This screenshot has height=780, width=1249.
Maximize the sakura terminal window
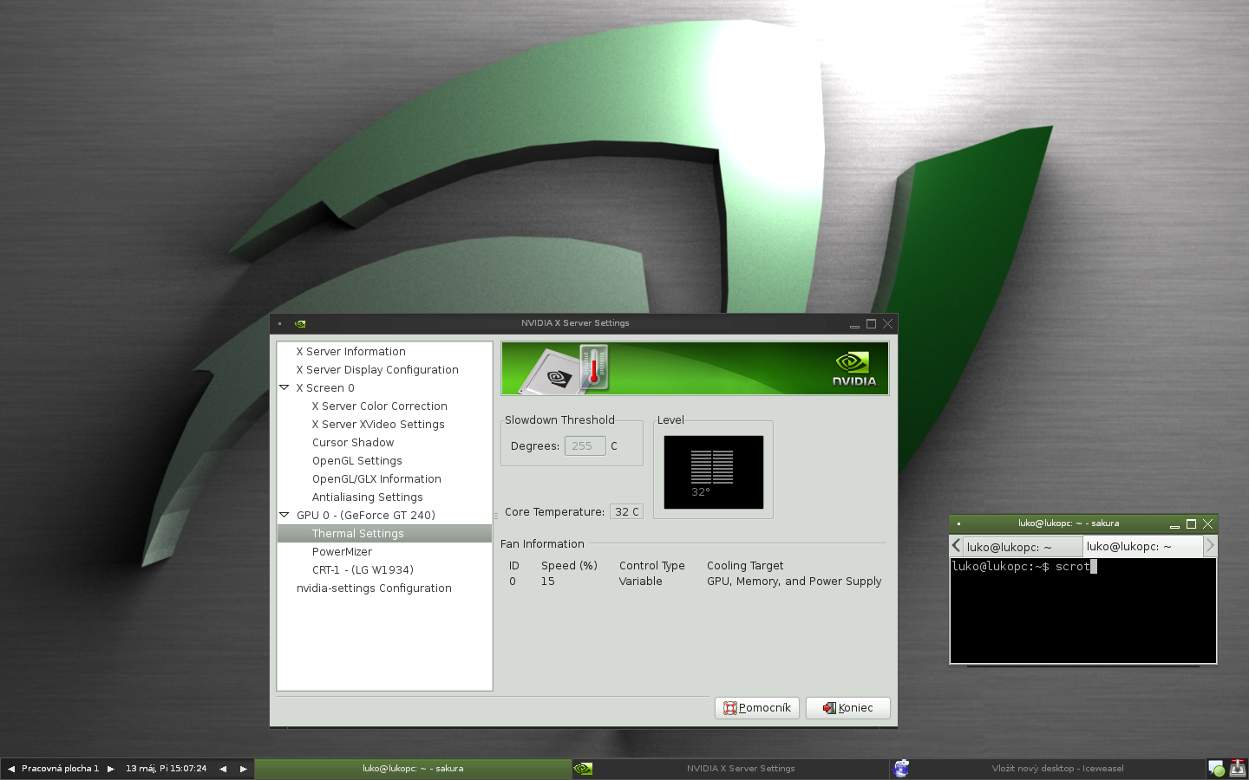[x=1191, y=524]
